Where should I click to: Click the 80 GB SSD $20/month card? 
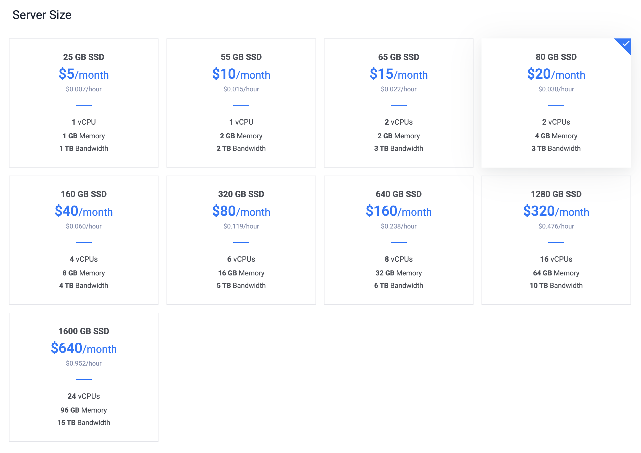point(556,103)
